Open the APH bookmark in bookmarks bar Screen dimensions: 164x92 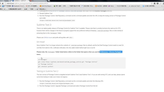[x=32, y=6]
